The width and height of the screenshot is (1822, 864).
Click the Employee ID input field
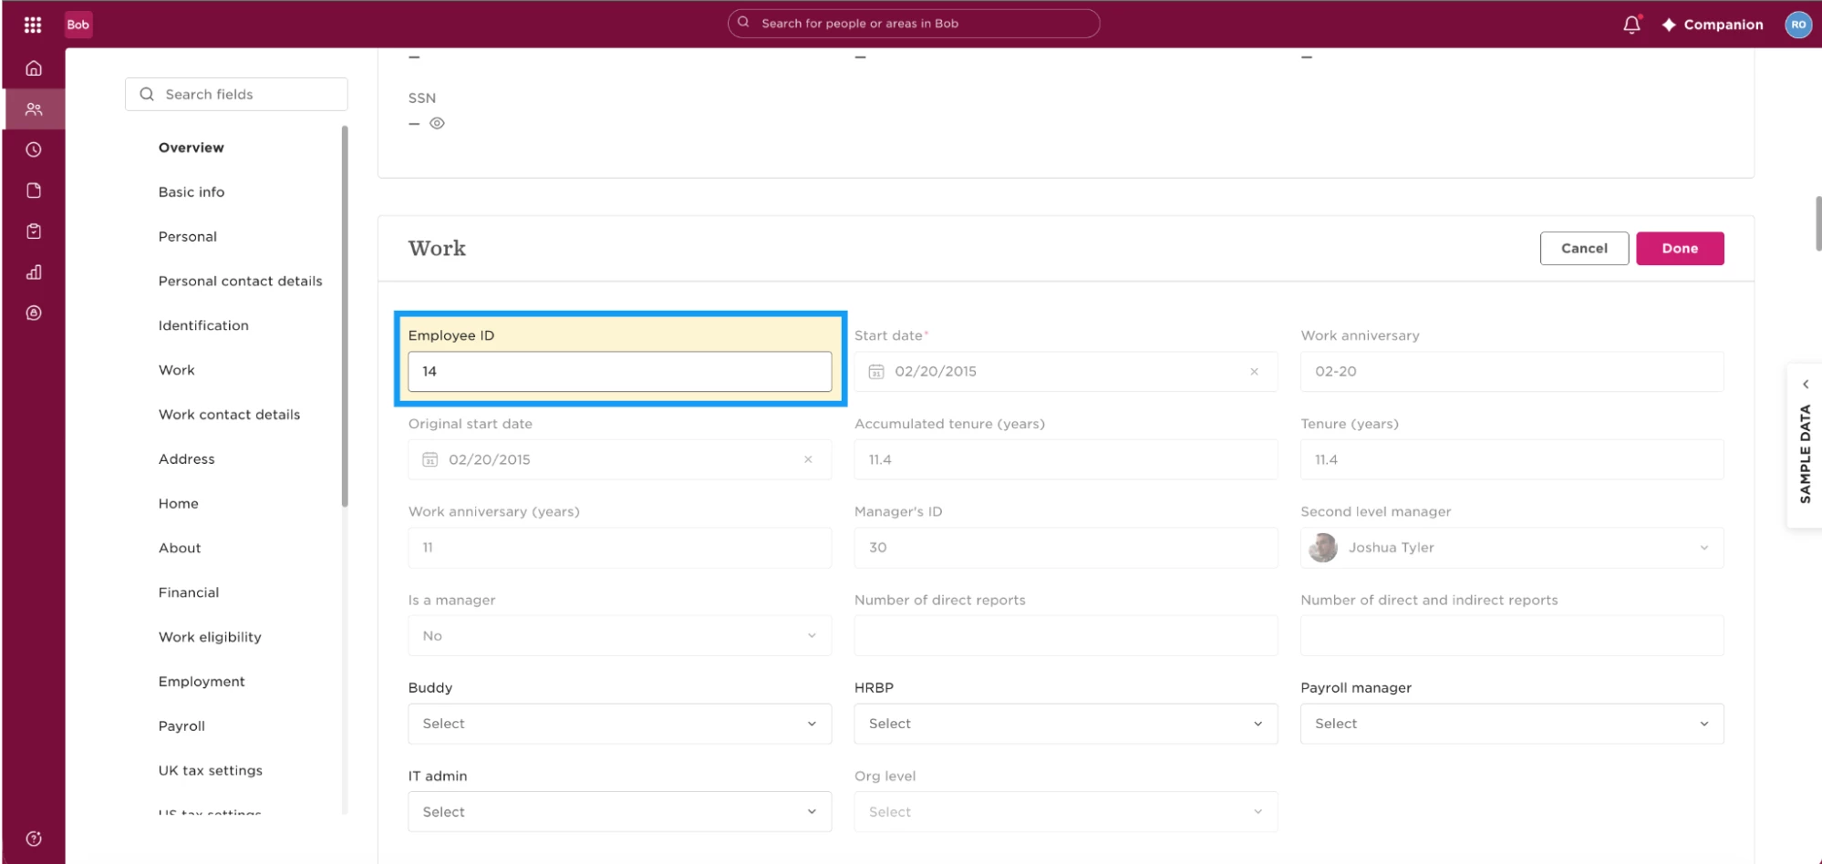click(619, 372)
